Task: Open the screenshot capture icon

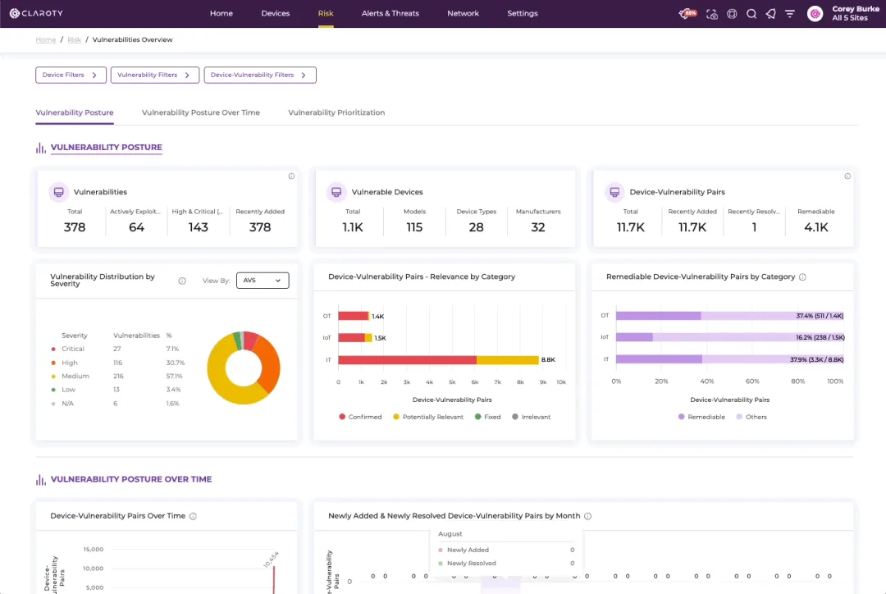Action: (711, 14)
